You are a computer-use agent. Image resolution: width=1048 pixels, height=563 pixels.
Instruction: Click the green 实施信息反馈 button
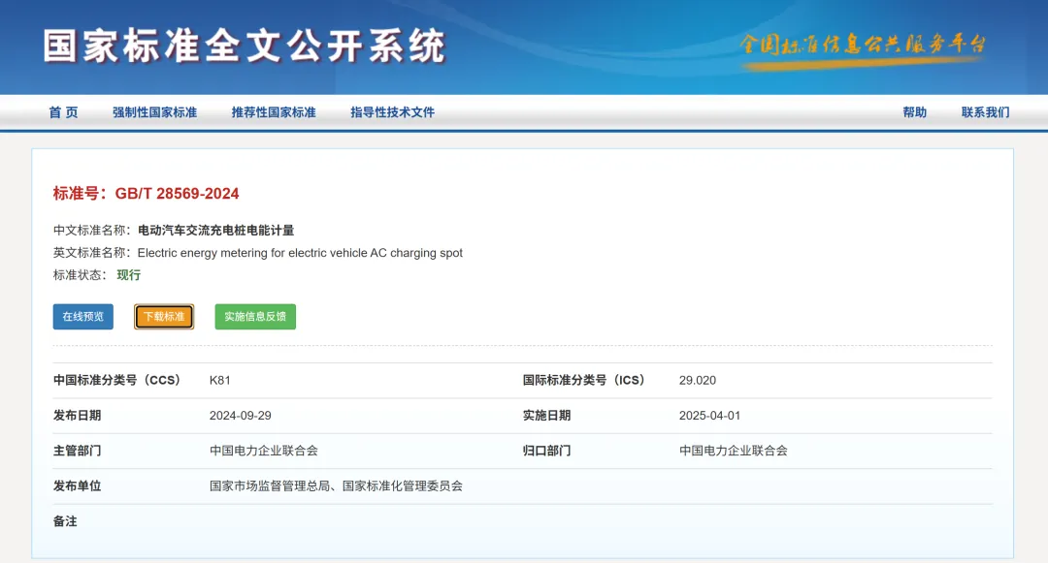click(255, 316)
